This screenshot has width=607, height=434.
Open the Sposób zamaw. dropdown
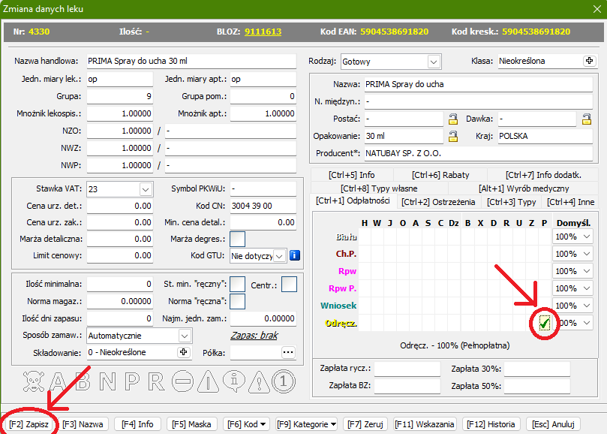pos(185,336)
